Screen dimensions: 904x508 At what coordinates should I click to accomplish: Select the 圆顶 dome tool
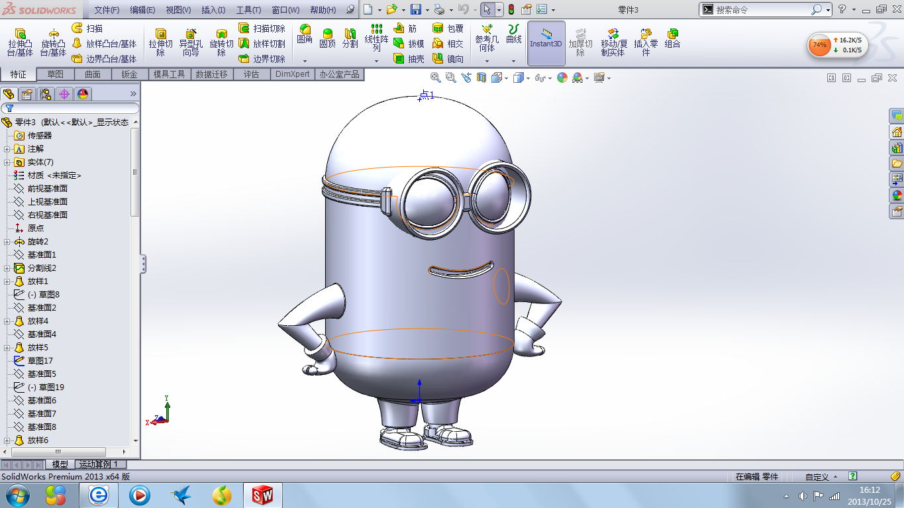(327, 38)
